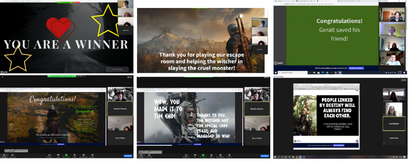Viewport: 410px width, 162px height.
Task: Open Zoom taskbar icon in Linked By Destiny screenshot
Action: [300, 157]
